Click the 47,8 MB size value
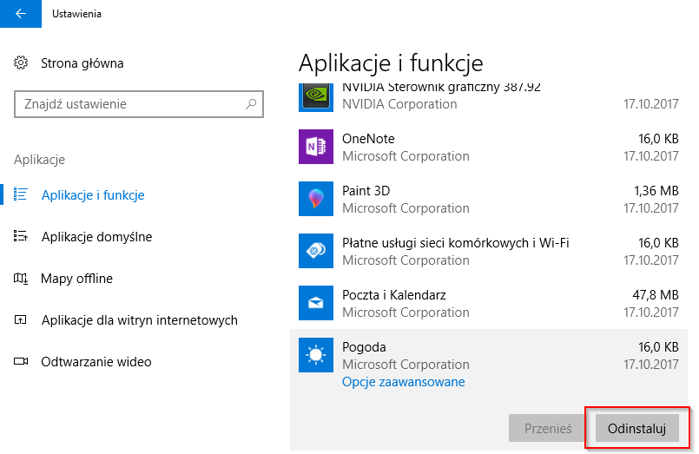Viewport: 699px width, 454px height. point(656,295)
